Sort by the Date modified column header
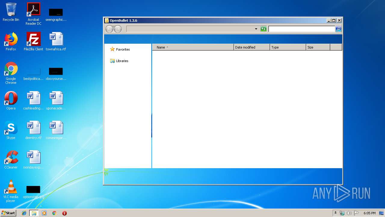 click(252, 47)
